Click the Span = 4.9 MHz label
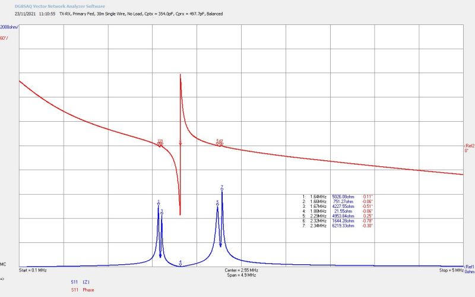This screenshot has width=475, height=297. tap(242, 276)
